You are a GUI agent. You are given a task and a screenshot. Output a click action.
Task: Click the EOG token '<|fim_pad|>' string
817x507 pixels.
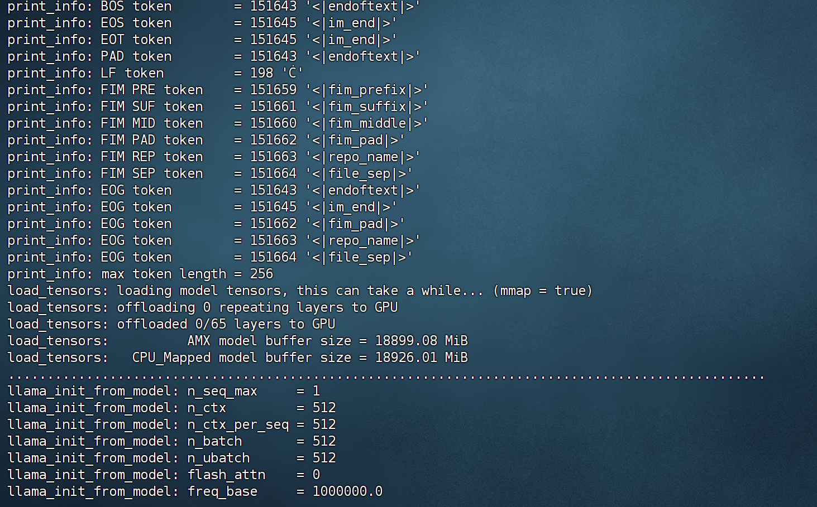355,224
